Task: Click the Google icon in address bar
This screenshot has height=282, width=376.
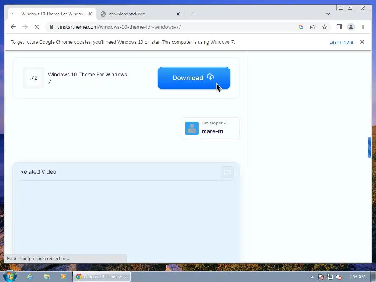Action: (x=301, y=27)
